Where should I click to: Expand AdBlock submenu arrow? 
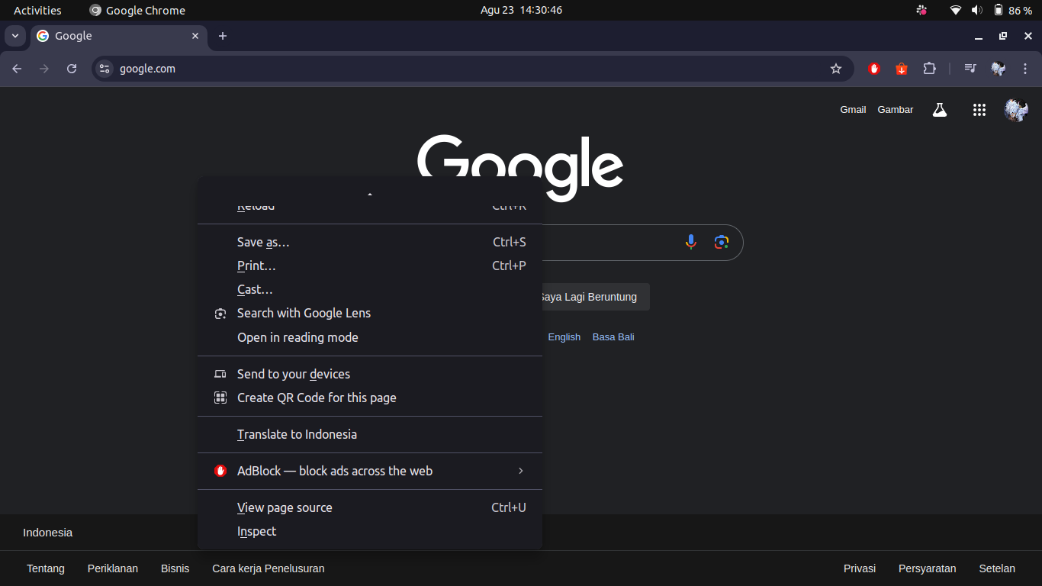tap(521, 471)
